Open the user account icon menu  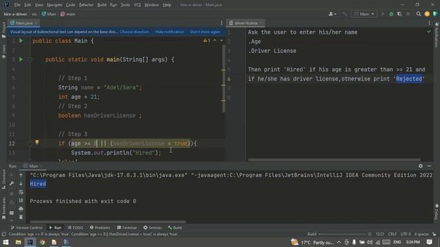coord(332,14)
